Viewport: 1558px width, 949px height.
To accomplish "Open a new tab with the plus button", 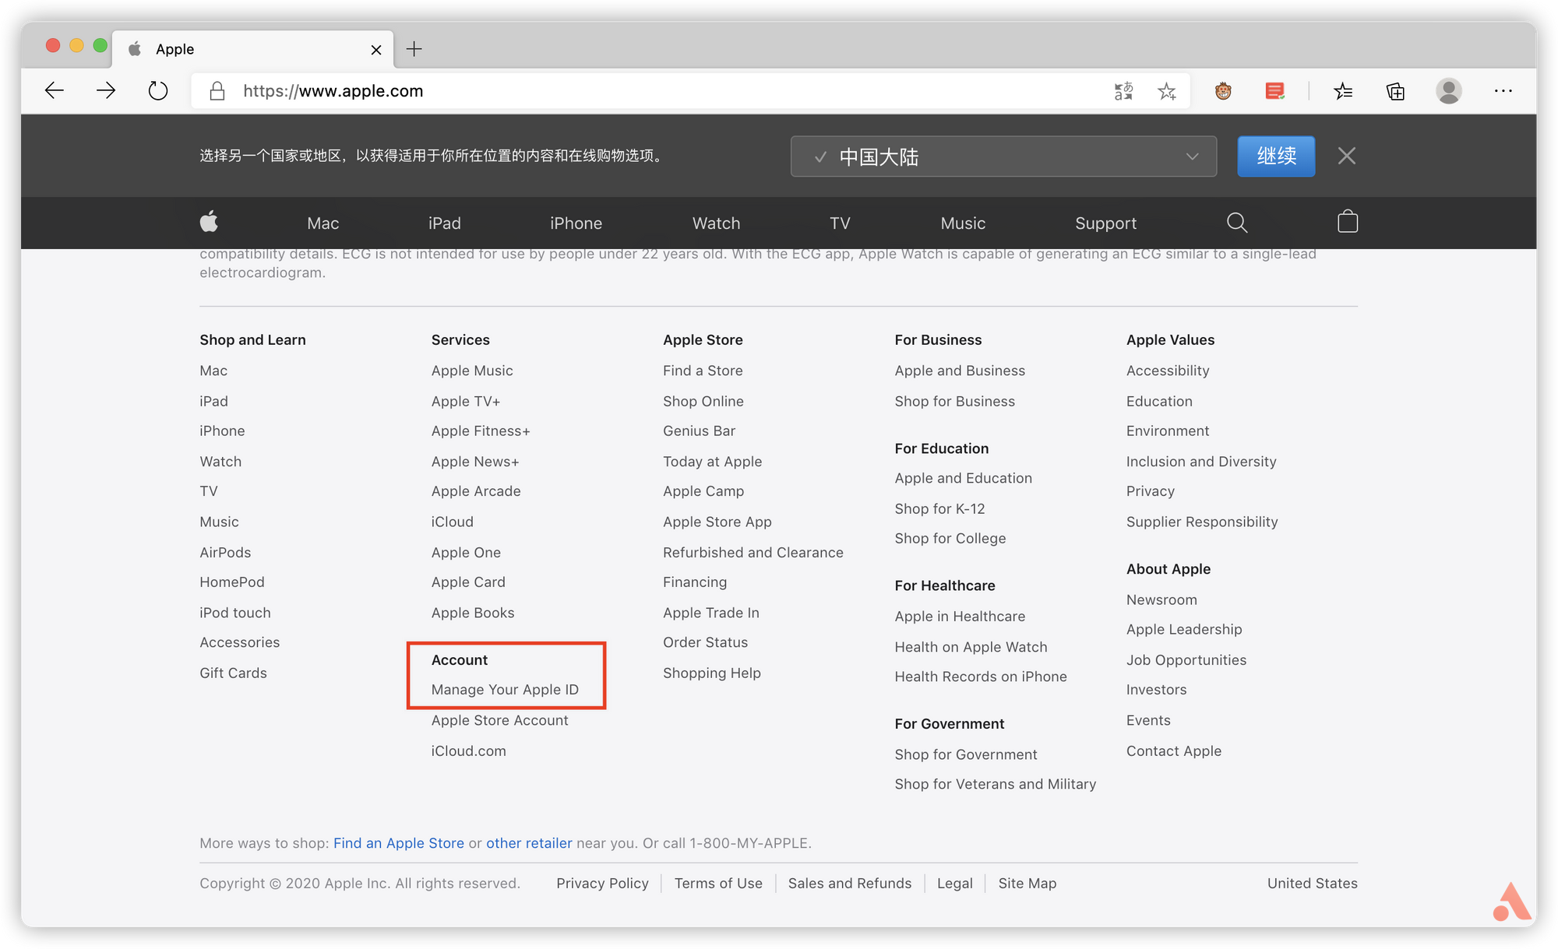I will [x=414, y=48].
